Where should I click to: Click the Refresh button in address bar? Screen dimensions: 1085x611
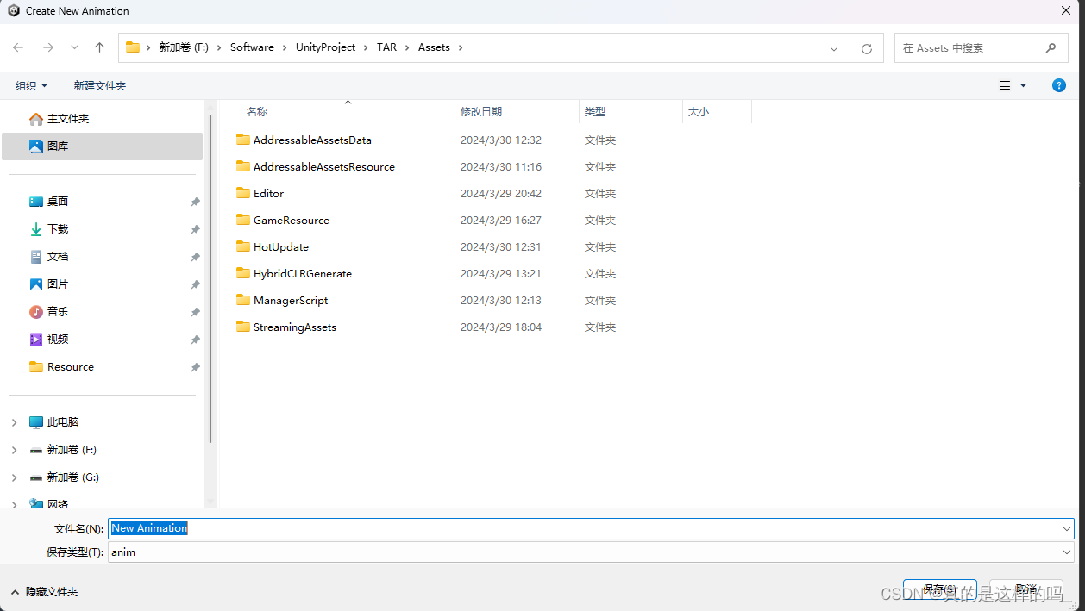tap(867, 48)
